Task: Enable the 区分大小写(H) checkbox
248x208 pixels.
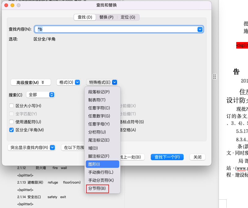Action: pos(12,106)
